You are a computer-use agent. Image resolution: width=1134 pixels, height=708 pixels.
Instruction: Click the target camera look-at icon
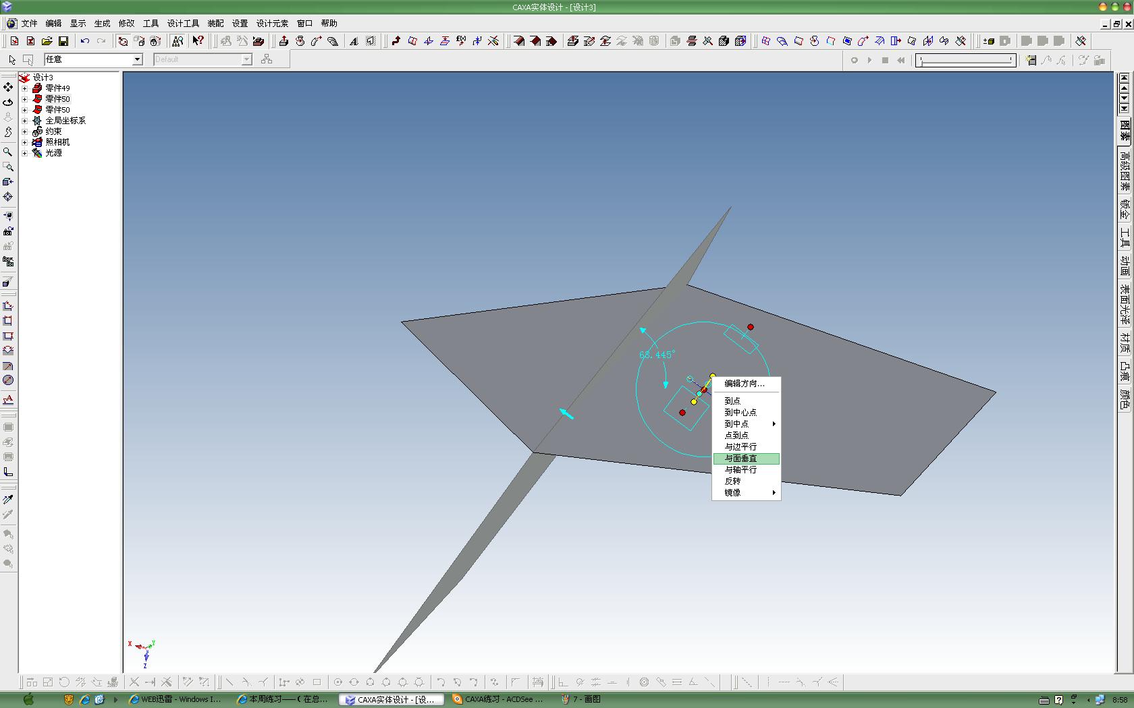click(x=8, y=196)
